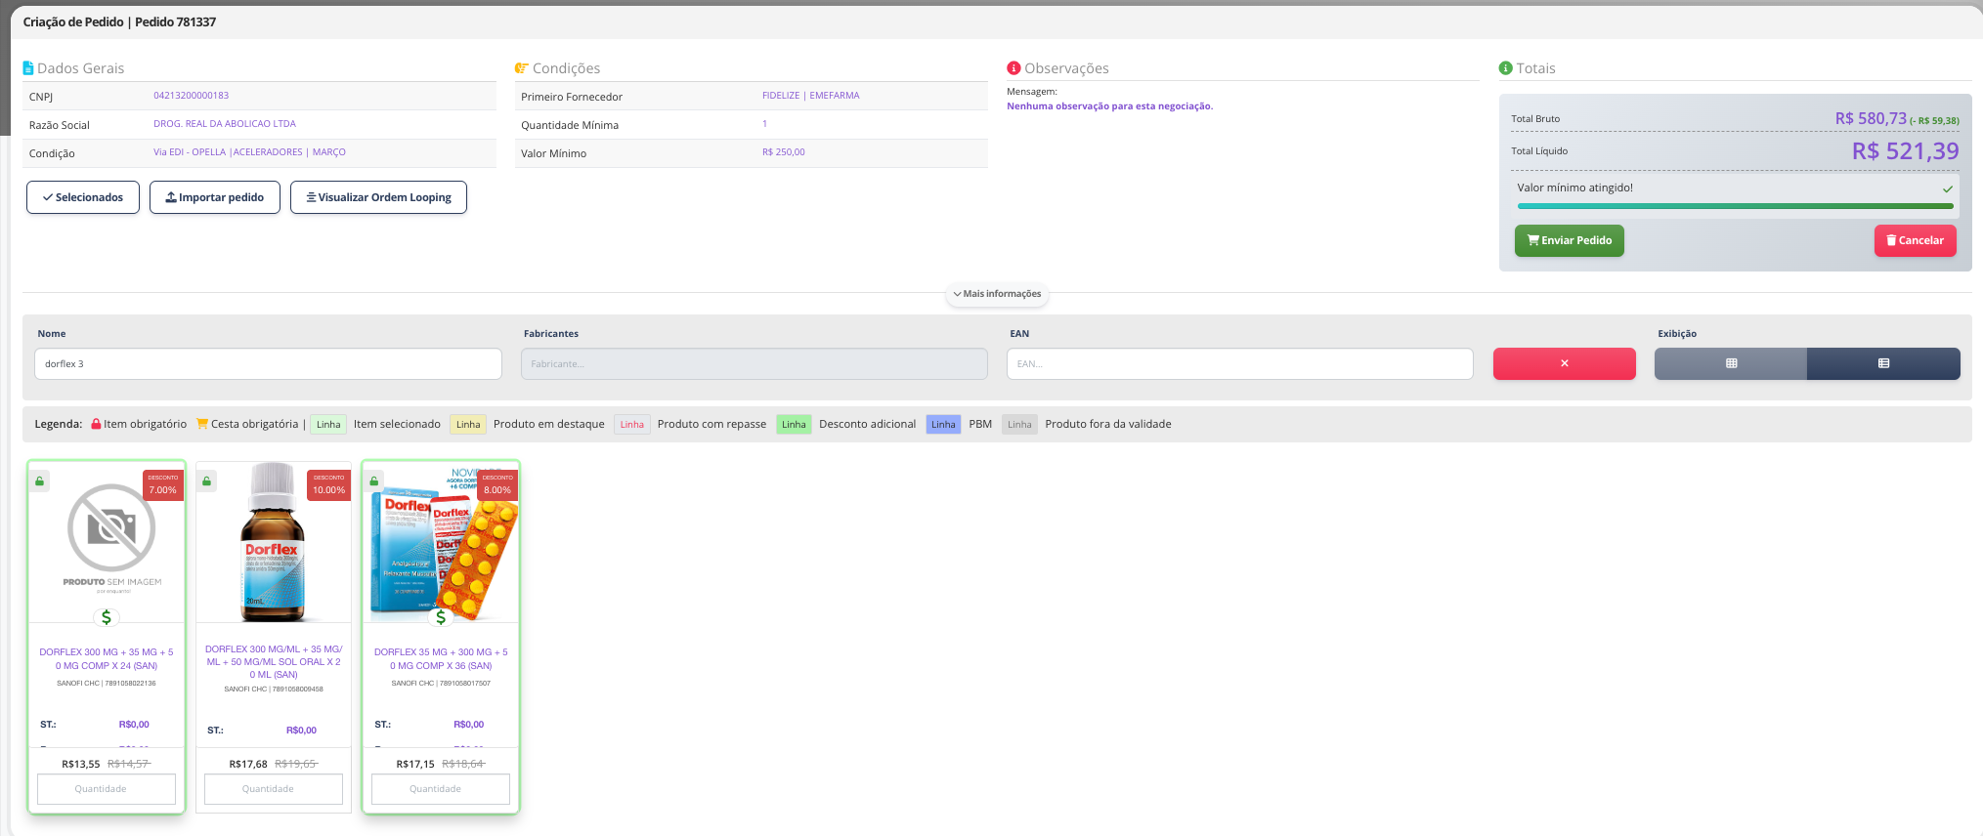This screenshot has width=1983, height=836.
Task: Click DROG. REAL DA ABOLICAO LTDA
Action: click(x=225, y=124)
